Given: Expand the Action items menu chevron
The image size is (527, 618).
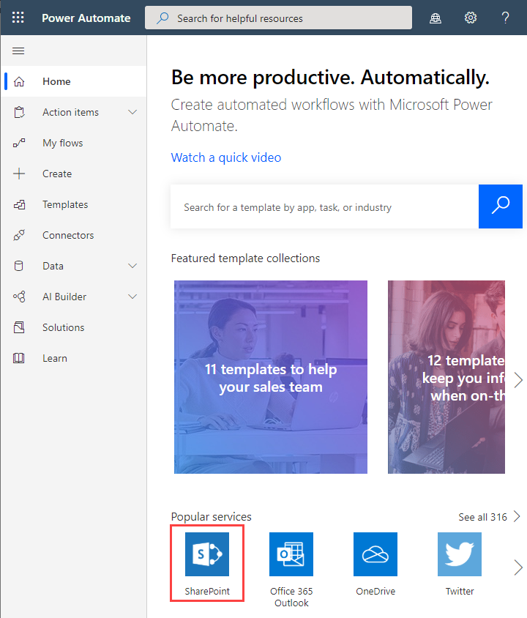Looking at the screenshot, I should [x=132, y=112].
